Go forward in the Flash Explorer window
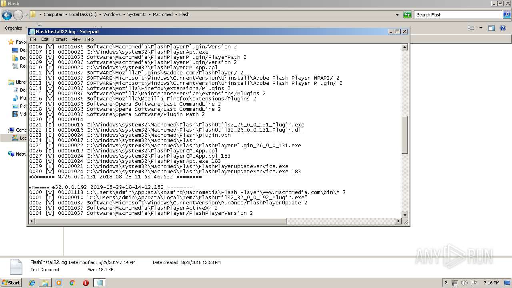The height and width of the screenshot is (288, 512). coord(18,15)
